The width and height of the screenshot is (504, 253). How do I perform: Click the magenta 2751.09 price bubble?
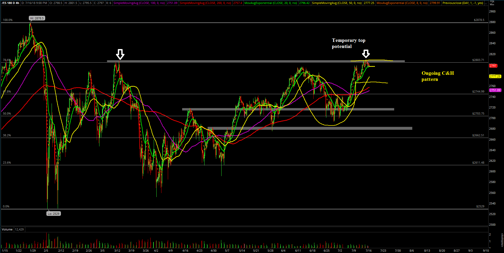tap(495, 90)
